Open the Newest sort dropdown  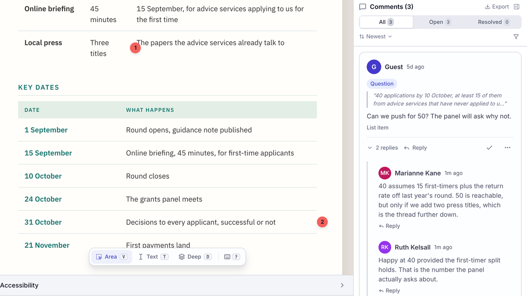[x=375, y=37]
